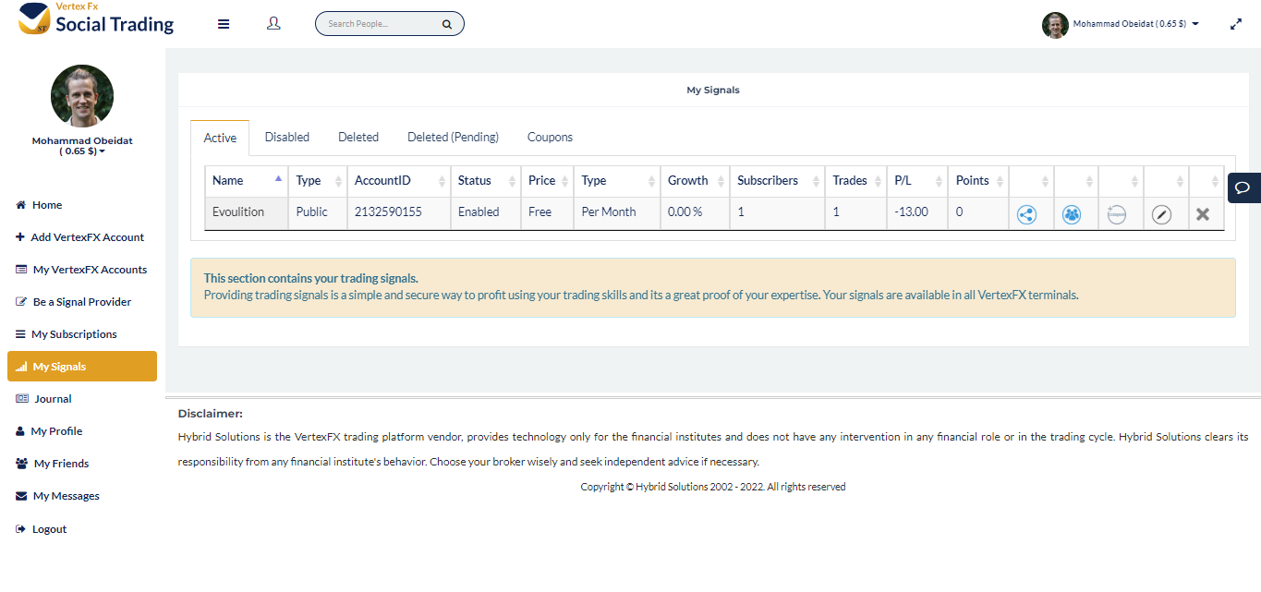The width and height of the screenshot is (1261, 592).
Task: Switch to the Coupons tab
Action: 550,137
